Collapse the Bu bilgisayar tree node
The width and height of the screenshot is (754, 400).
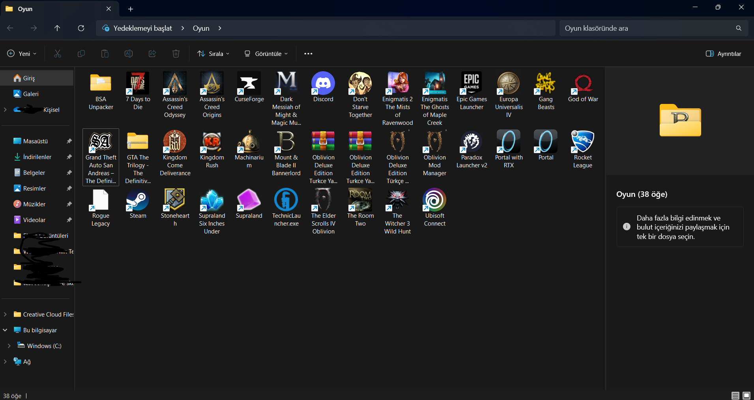click(x=5, y=330)
